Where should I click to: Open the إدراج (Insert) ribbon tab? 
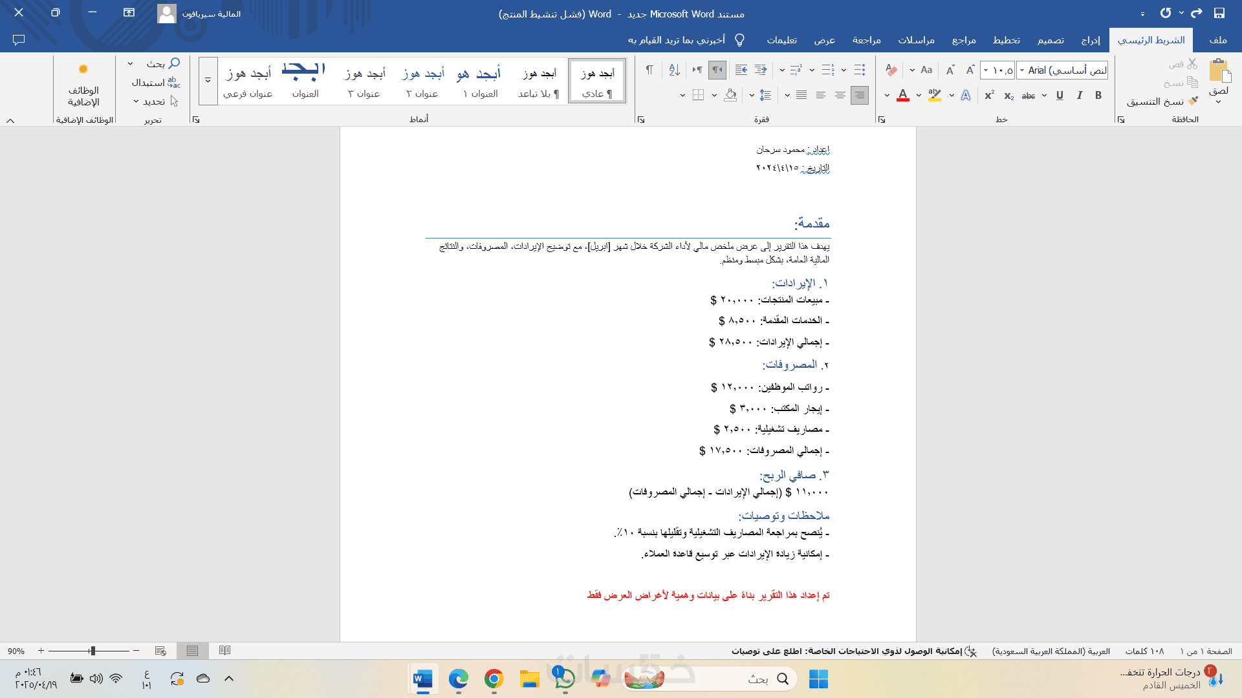pyautogui.click(x=1091, y=40)
